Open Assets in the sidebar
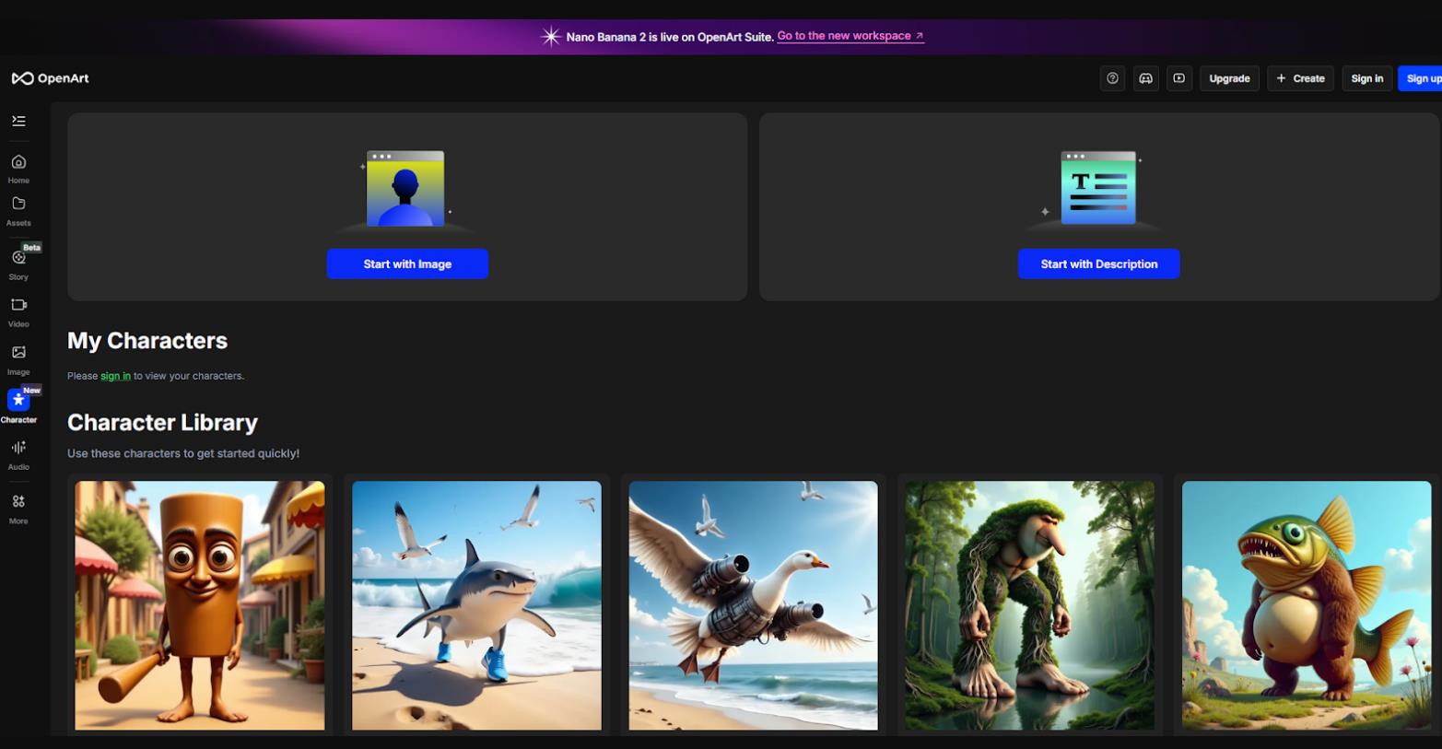Screen dimensions: 1442x749 [x=18, y=211]
